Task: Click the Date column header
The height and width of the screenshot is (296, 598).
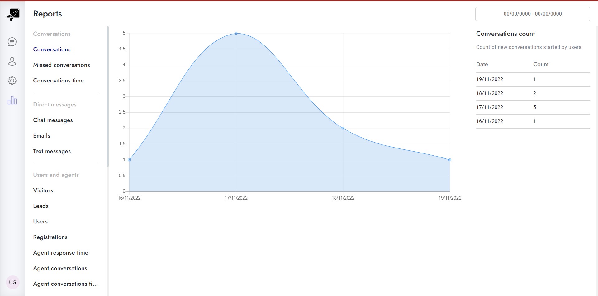Action: click(x=482, y=64)
